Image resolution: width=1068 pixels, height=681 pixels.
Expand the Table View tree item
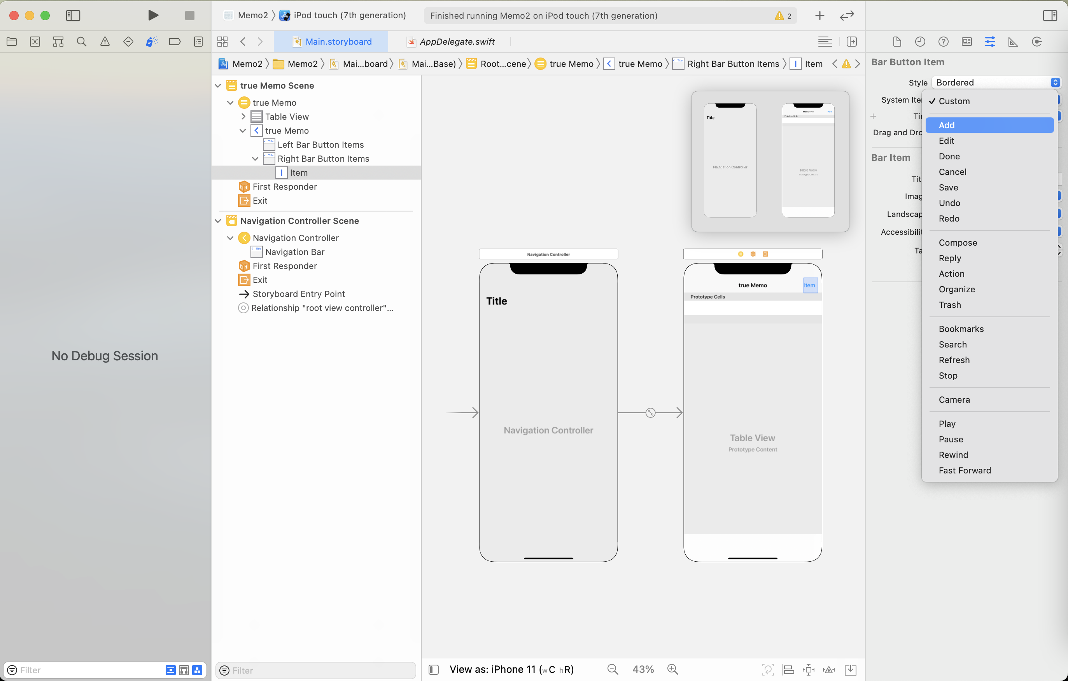[243, 117]
